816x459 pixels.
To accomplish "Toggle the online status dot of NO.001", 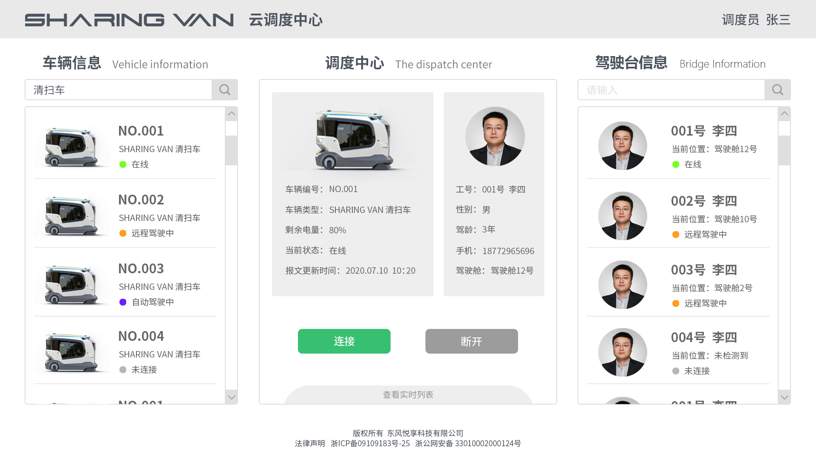I will click(123, 164).
